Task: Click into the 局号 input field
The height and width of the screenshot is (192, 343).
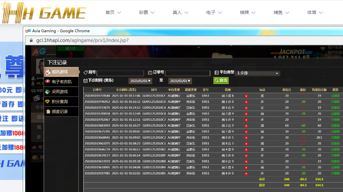Action: [x=120, y=73]
